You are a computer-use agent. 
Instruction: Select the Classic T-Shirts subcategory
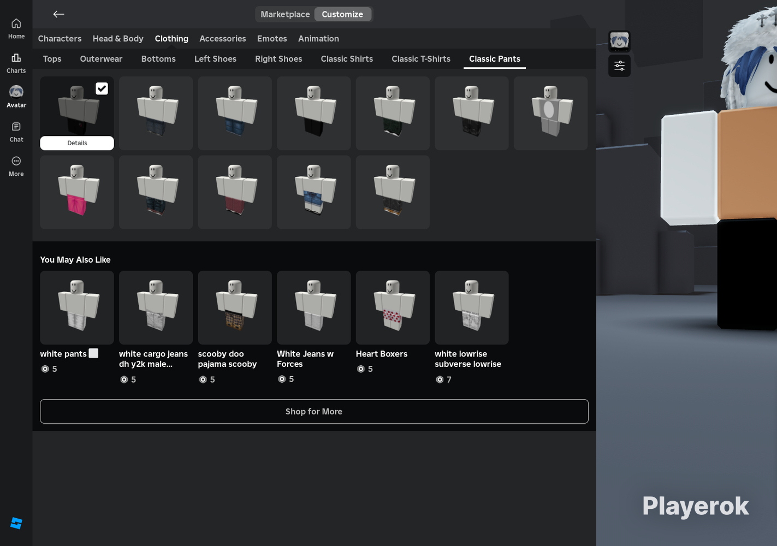click(421, 59)
